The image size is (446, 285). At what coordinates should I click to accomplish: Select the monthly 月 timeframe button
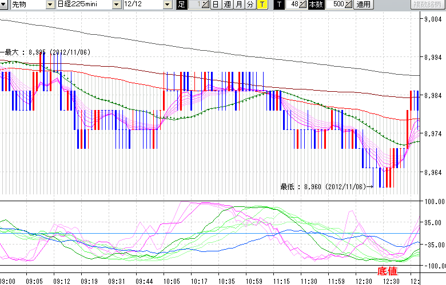pos(238,5)
